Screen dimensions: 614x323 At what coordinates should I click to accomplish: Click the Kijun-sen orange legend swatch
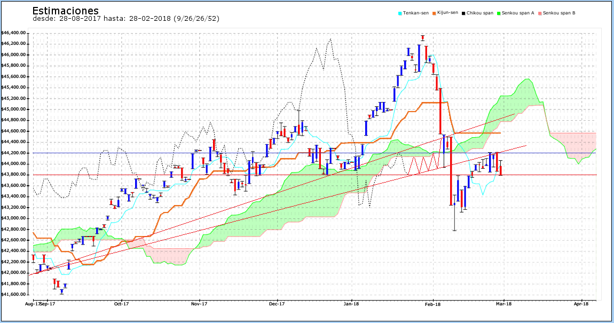point(434,13)
